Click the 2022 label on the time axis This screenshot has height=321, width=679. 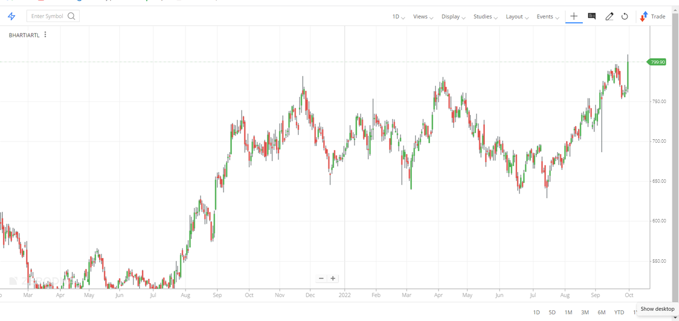[x=345, y=295]
